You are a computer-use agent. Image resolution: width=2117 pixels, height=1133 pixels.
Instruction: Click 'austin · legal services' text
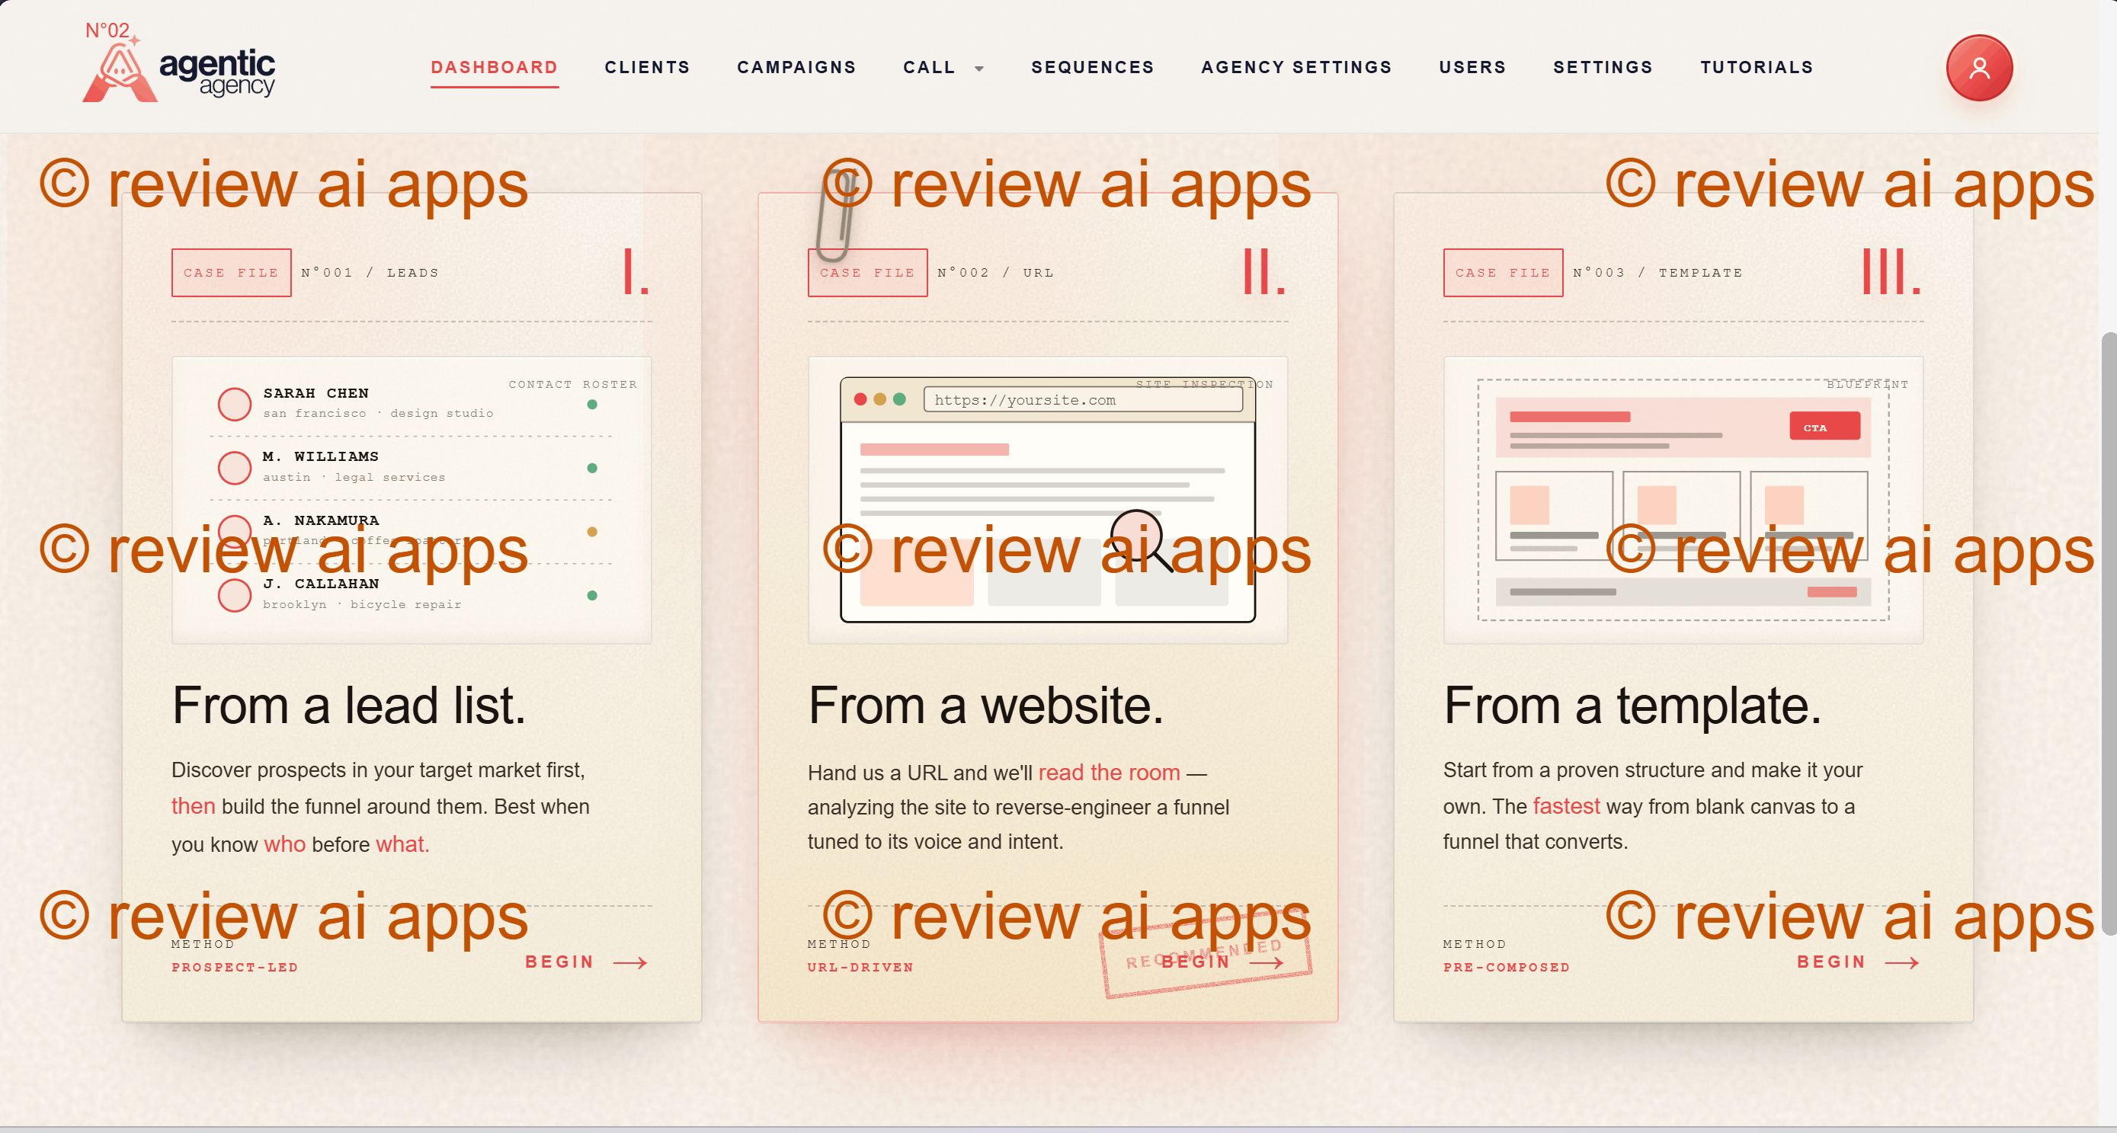click(x=354, y=476)
